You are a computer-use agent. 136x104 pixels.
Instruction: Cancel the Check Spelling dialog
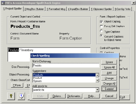109,96
